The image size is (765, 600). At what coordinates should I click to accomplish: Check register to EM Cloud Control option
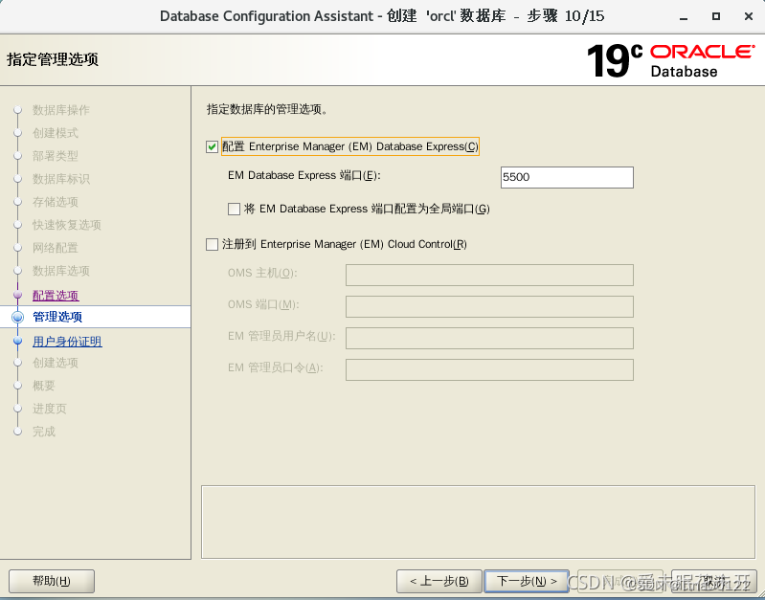click(x=212, y=244)
